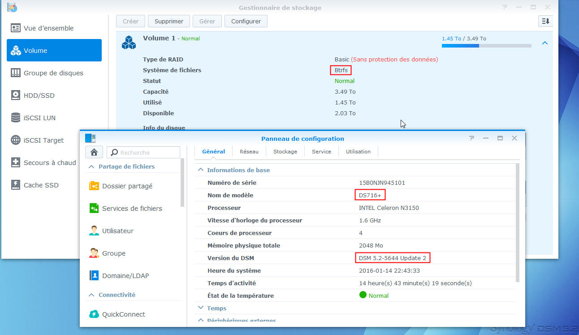Image resolution: width=579 pixels, height=335 pixels.
Task: Click the Configurer button
Action: (246, 21)
